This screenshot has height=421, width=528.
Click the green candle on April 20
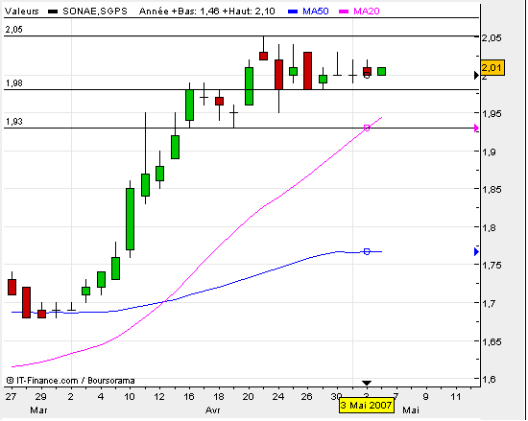(x=249, y=86)
